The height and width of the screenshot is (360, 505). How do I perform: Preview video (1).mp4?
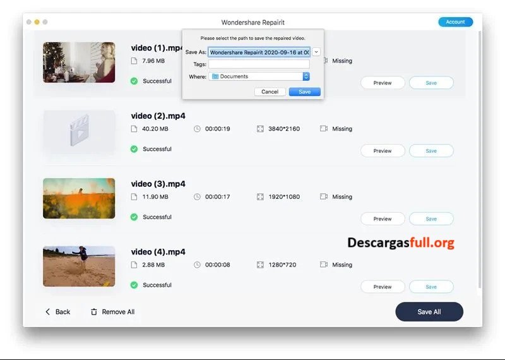pyautogui.click(x=383, y=83)
